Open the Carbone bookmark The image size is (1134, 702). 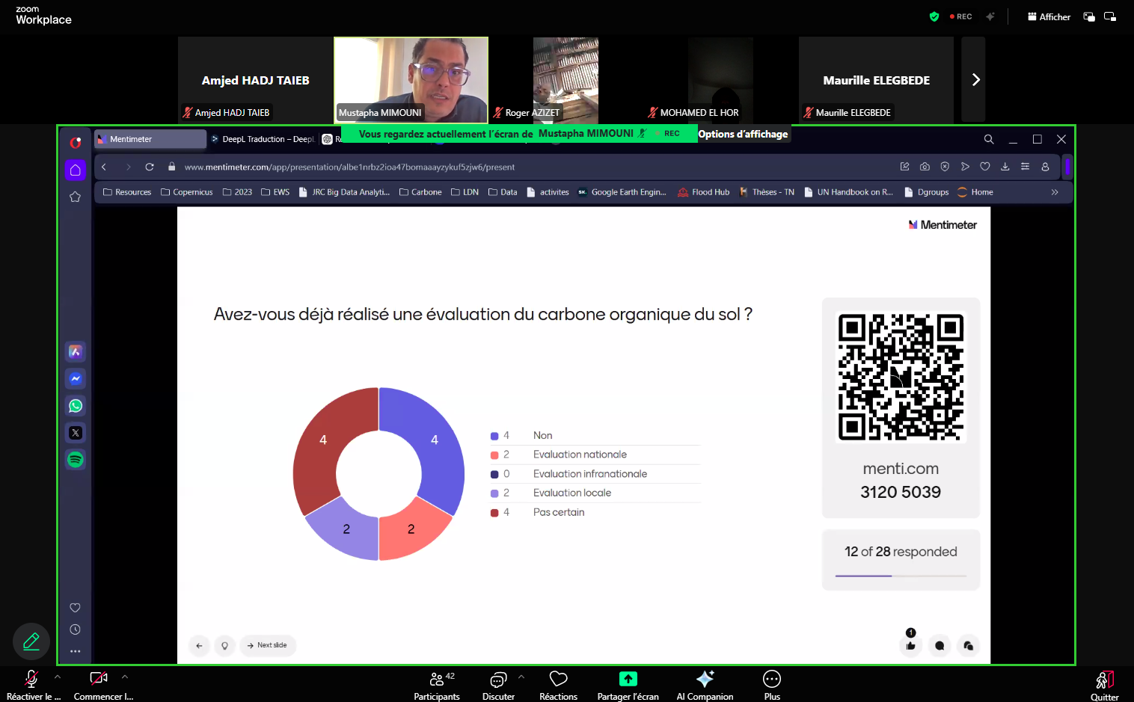pyautogui.click(x=420, y=192)
